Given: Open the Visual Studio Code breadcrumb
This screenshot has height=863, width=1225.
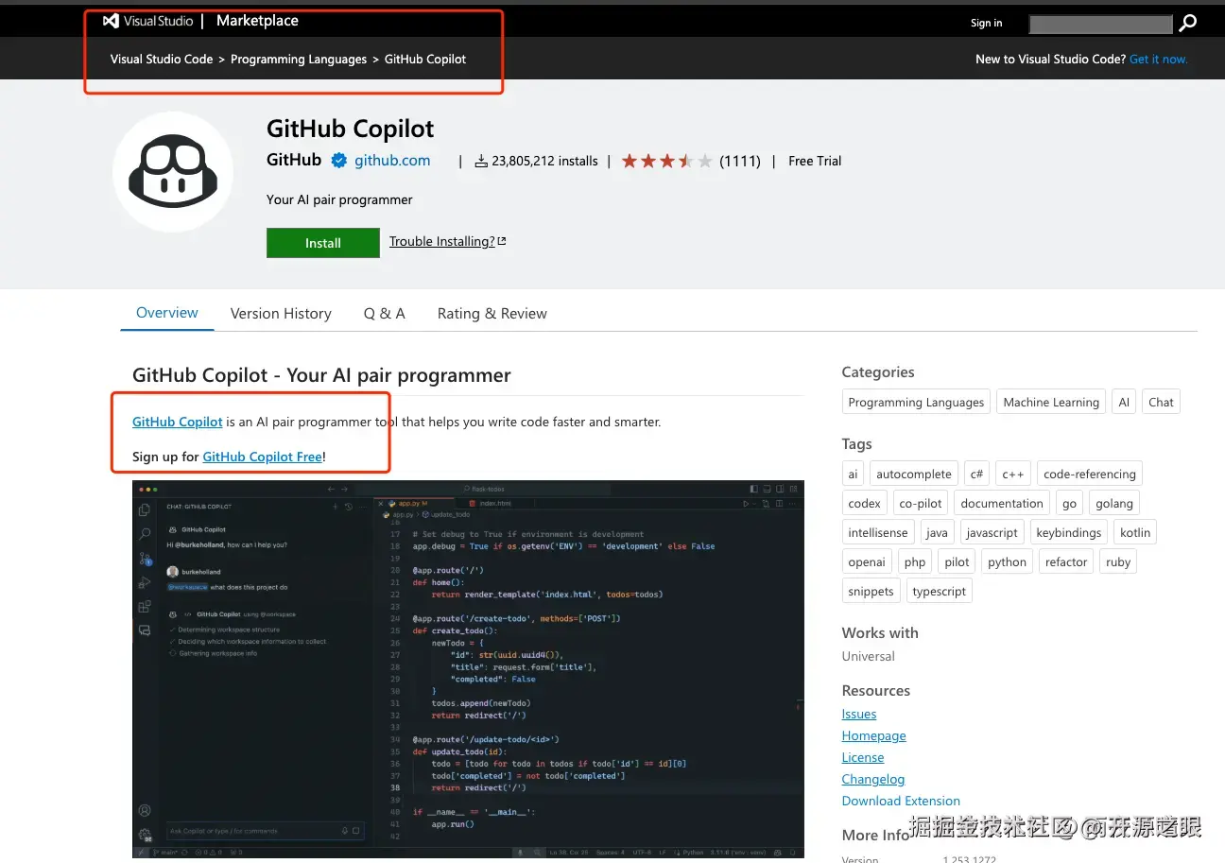Looking at the screenshot, I should pyautogui.click(x=162, y=59).
